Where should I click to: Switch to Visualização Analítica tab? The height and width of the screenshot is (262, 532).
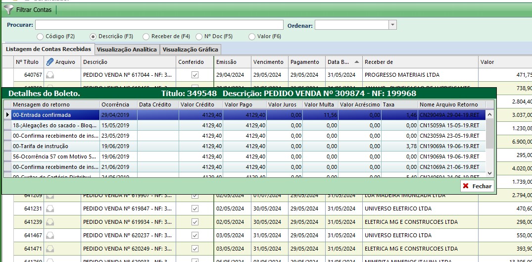pyautogui.click(x=127, y=50)
